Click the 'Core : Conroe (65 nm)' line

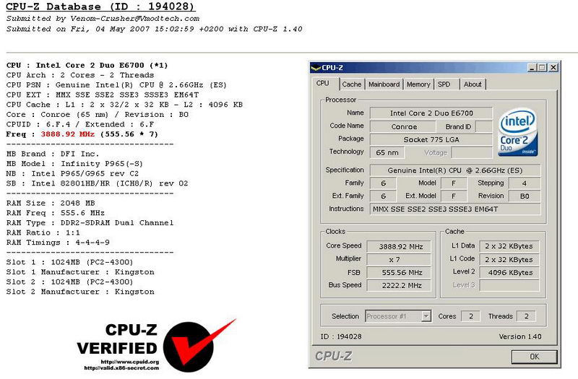[x=98, y=115]
